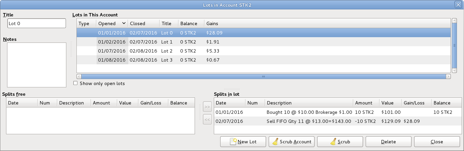
Task: Enable Show only open lots
Action: [x=76, y=83]
